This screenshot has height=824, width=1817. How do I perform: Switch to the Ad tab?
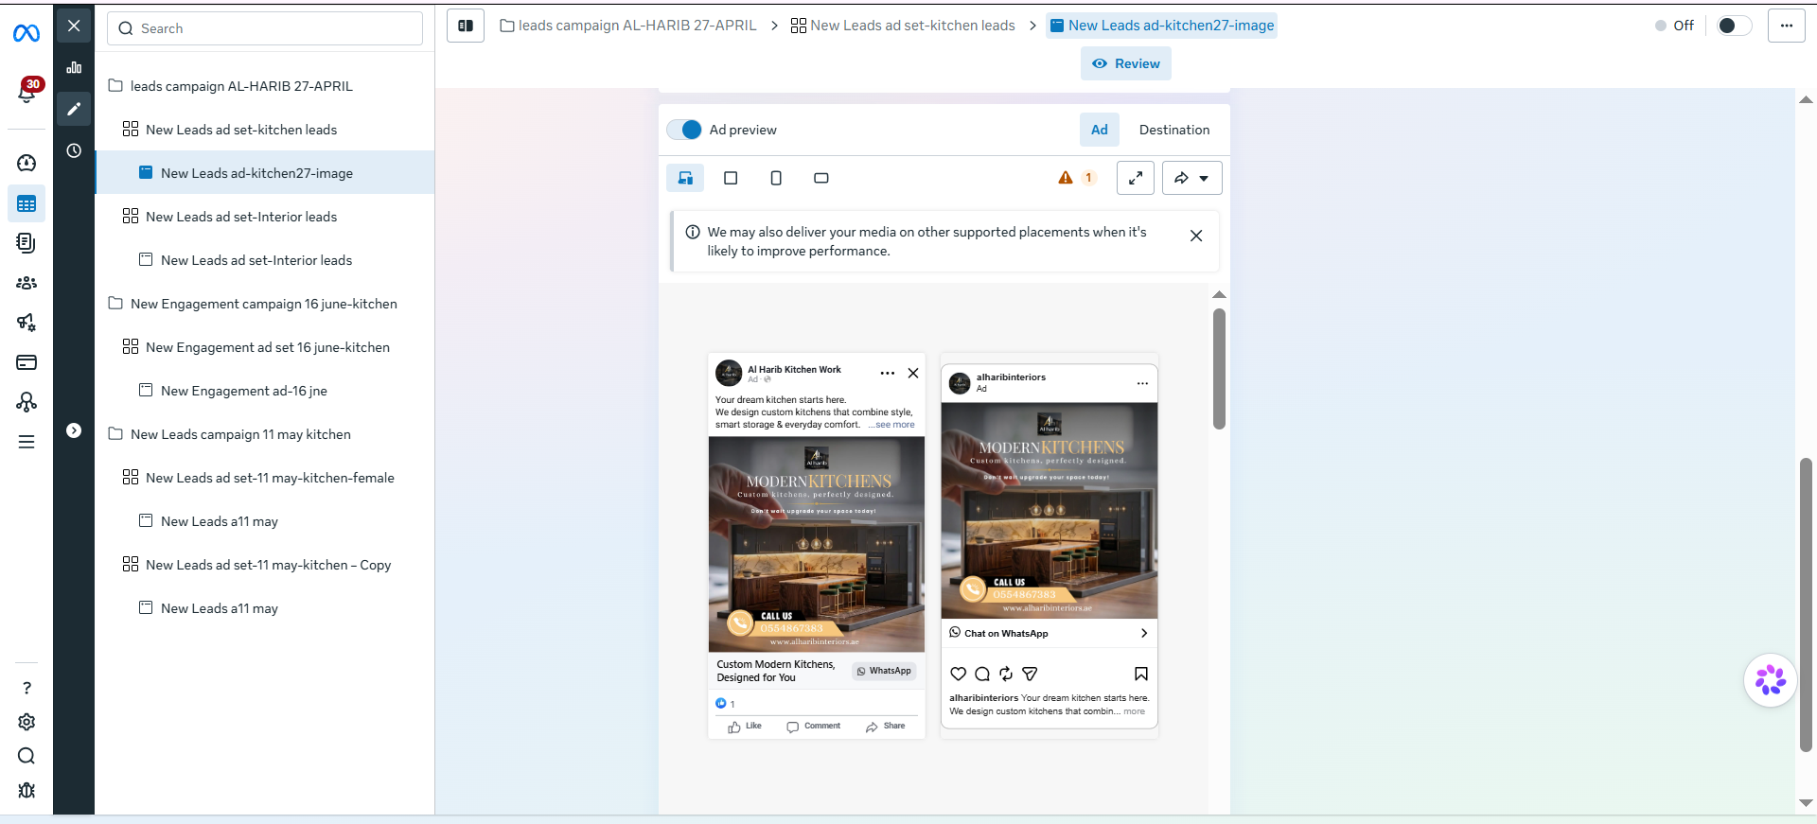click(1100, 130)
